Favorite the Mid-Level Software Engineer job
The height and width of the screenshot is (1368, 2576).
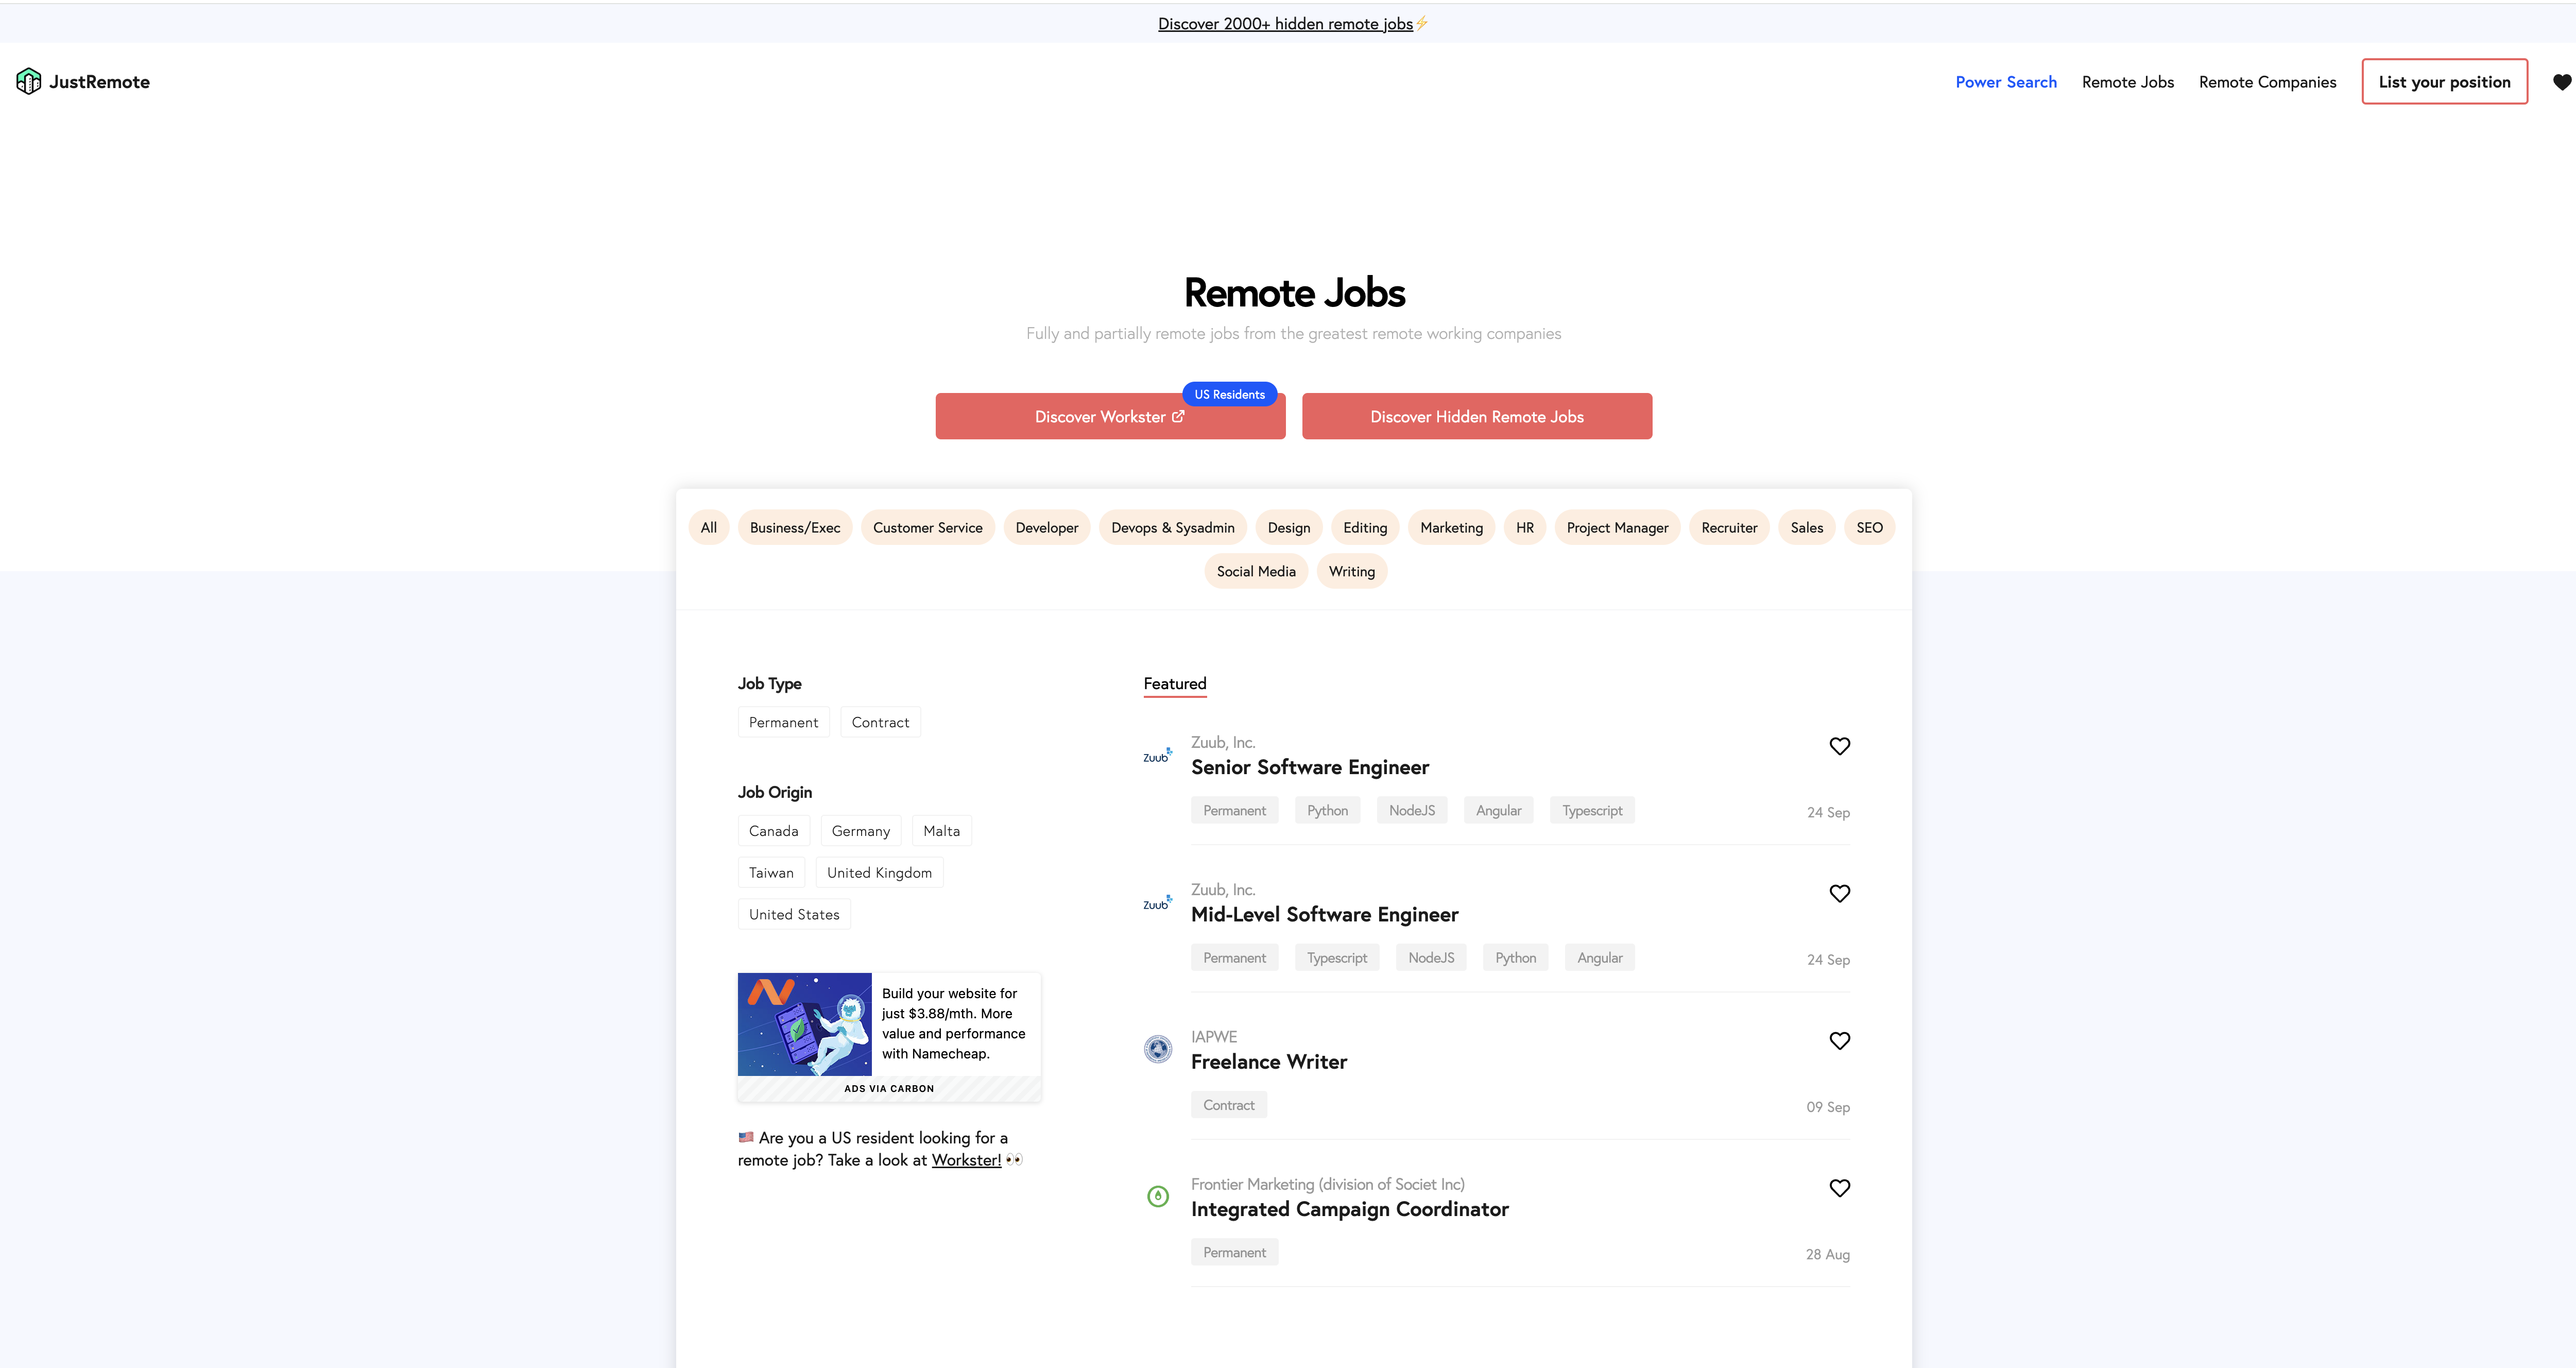point(1839,893)
